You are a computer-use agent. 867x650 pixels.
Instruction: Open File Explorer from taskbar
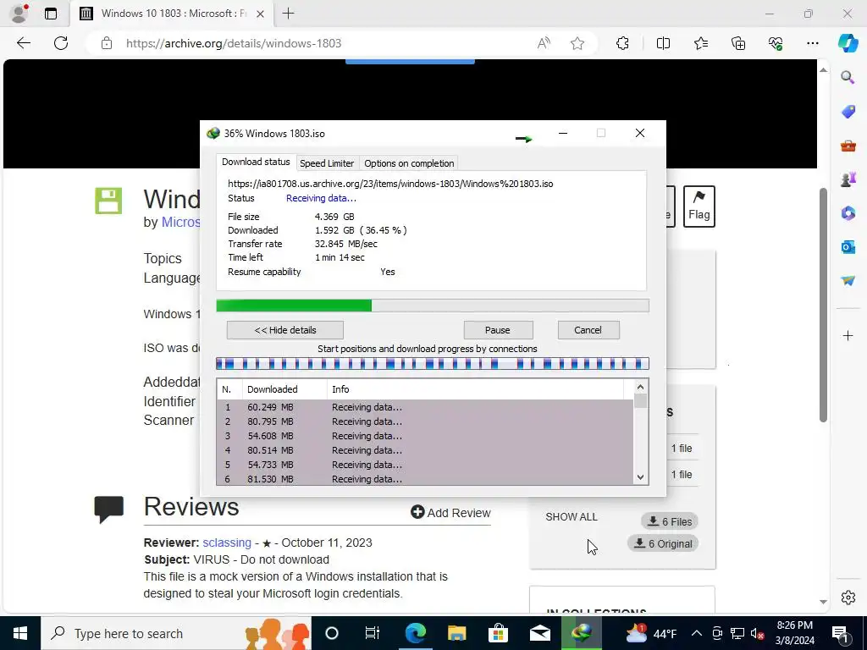[x=456, y=633]
